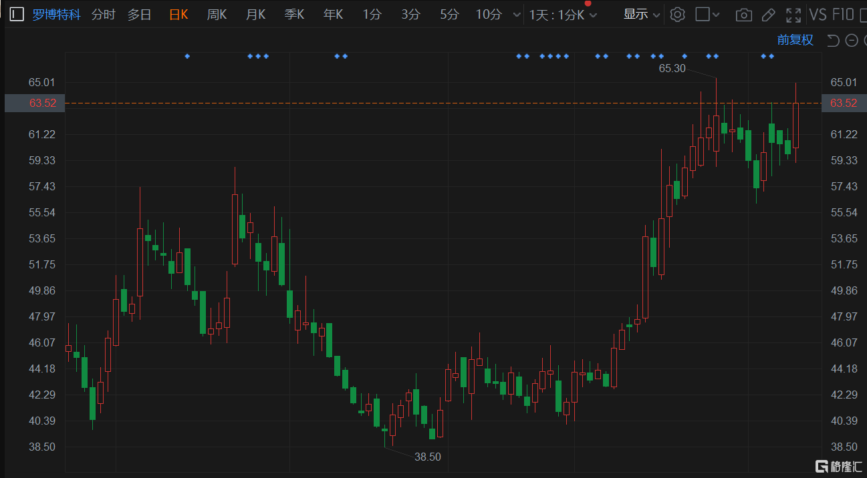Click 65.01 on the left price axis

click(42, 82)
